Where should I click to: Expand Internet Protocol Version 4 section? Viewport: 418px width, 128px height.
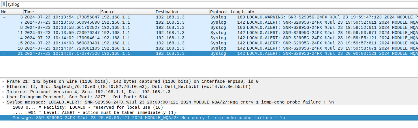pyautogui.click(x=3, y=92)
